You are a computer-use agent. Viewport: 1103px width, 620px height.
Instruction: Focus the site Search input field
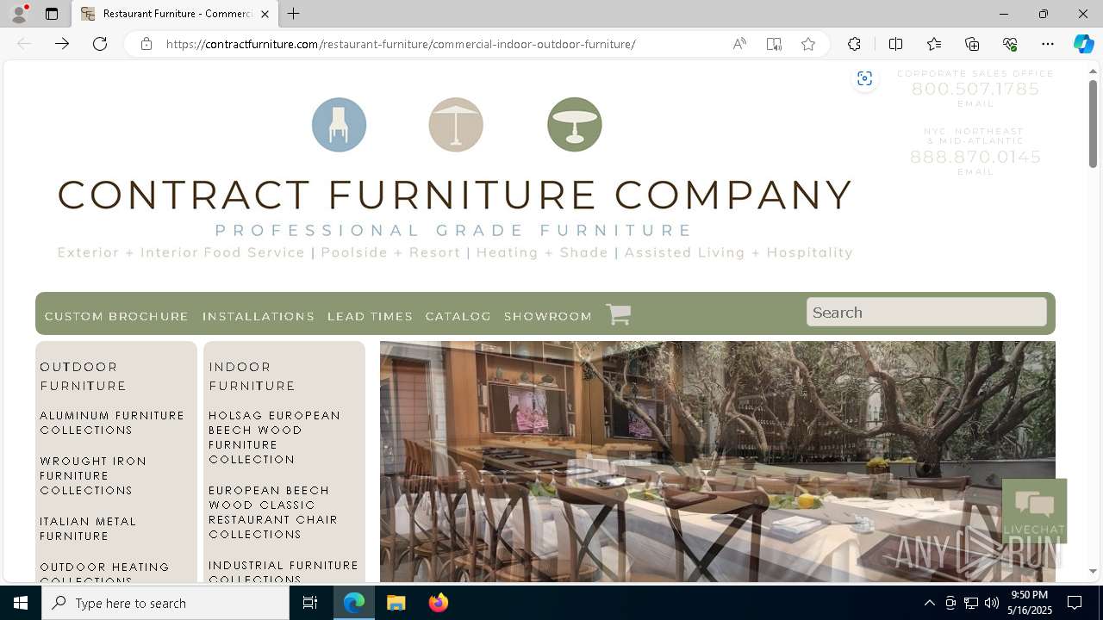tap(926, 313)
